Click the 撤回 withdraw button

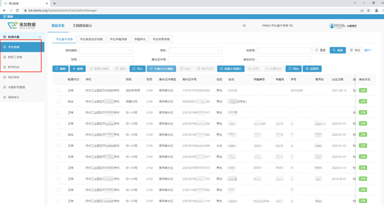tap(120, 69)
